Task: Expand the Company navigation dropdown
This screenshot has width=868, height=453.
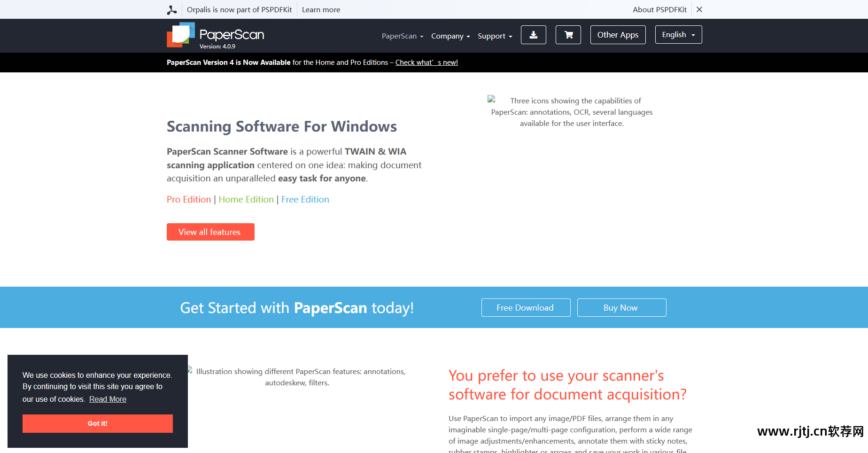Action: 450,36
